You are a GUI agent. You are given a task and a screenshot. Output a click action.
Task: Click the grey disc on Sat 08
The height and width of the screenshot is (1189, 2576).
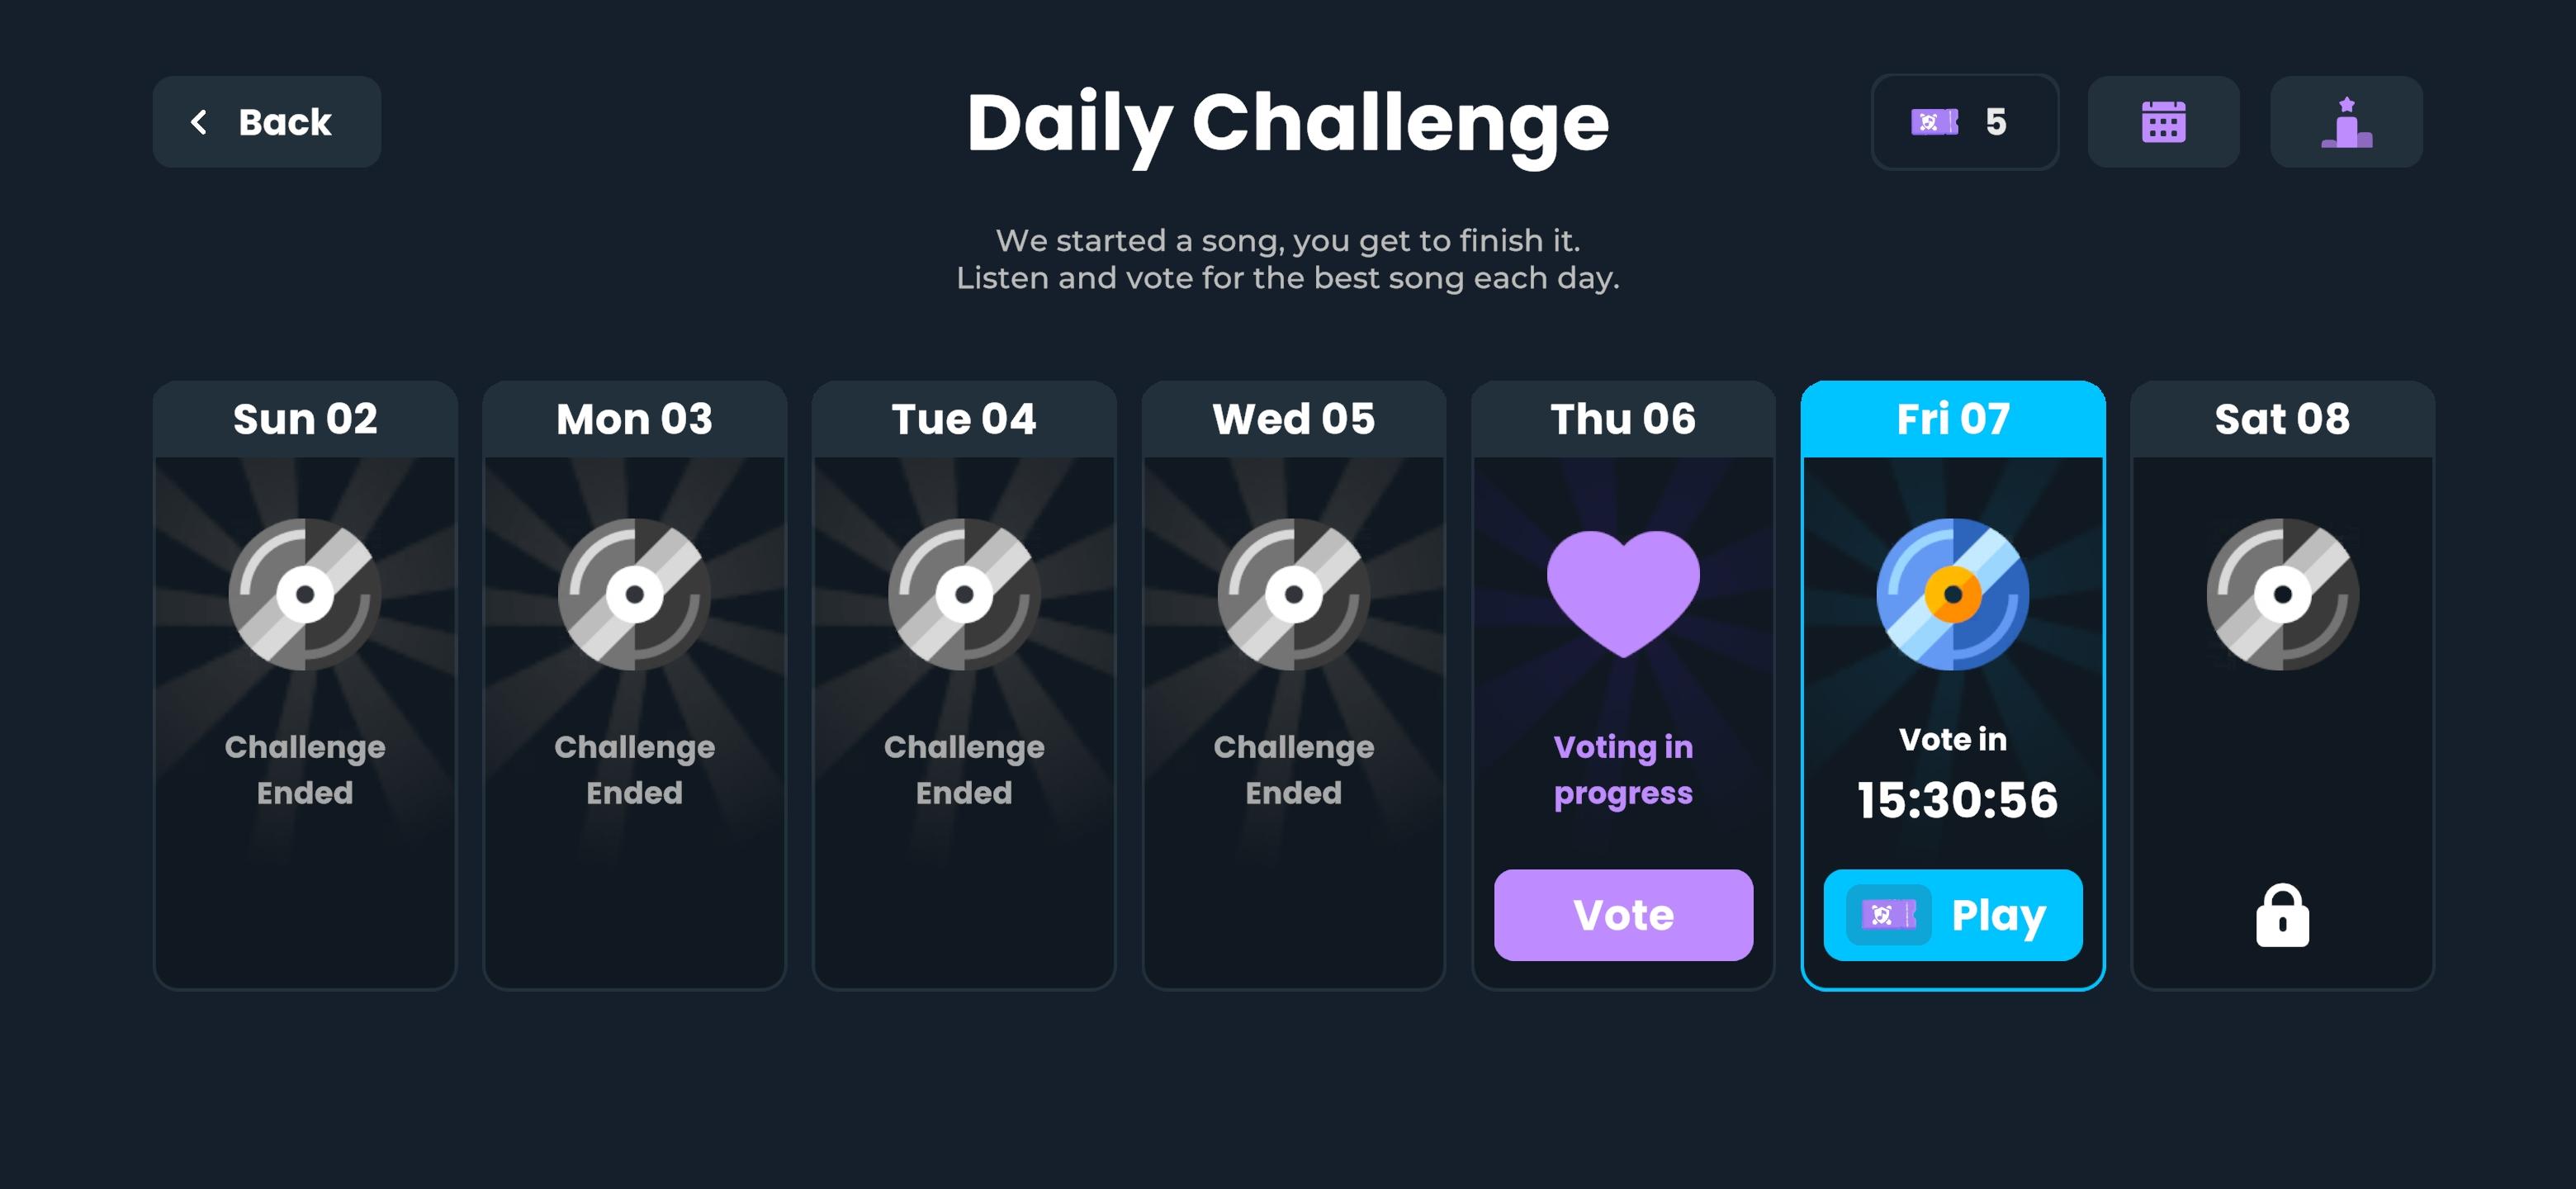(2282, 594)
